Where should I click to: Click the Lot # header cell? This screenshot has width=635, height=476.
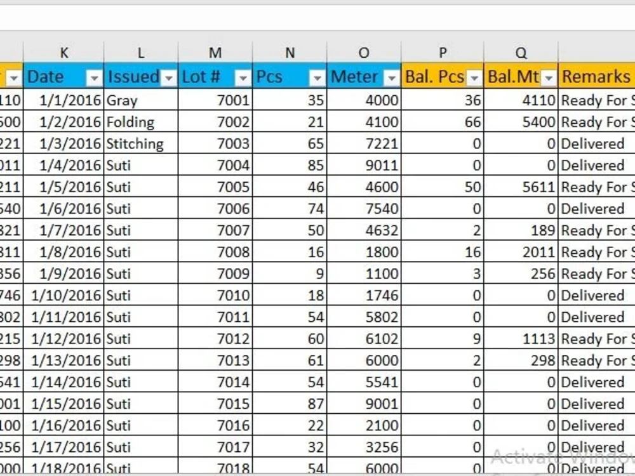(x=215, y=76)
